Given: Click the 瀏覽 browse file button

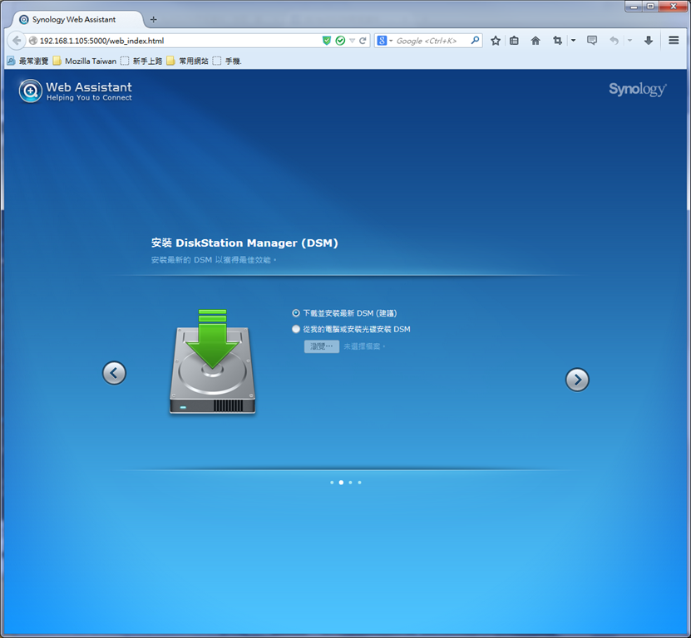Looking at the screenshot, I should click(322, 346).
